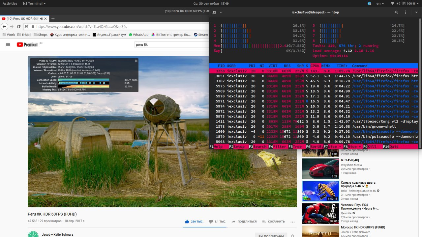Image resolution: width=422 pixels, height=237 pixels.
Task: Open a new terminal tab icon
Action: click(214, 12)
